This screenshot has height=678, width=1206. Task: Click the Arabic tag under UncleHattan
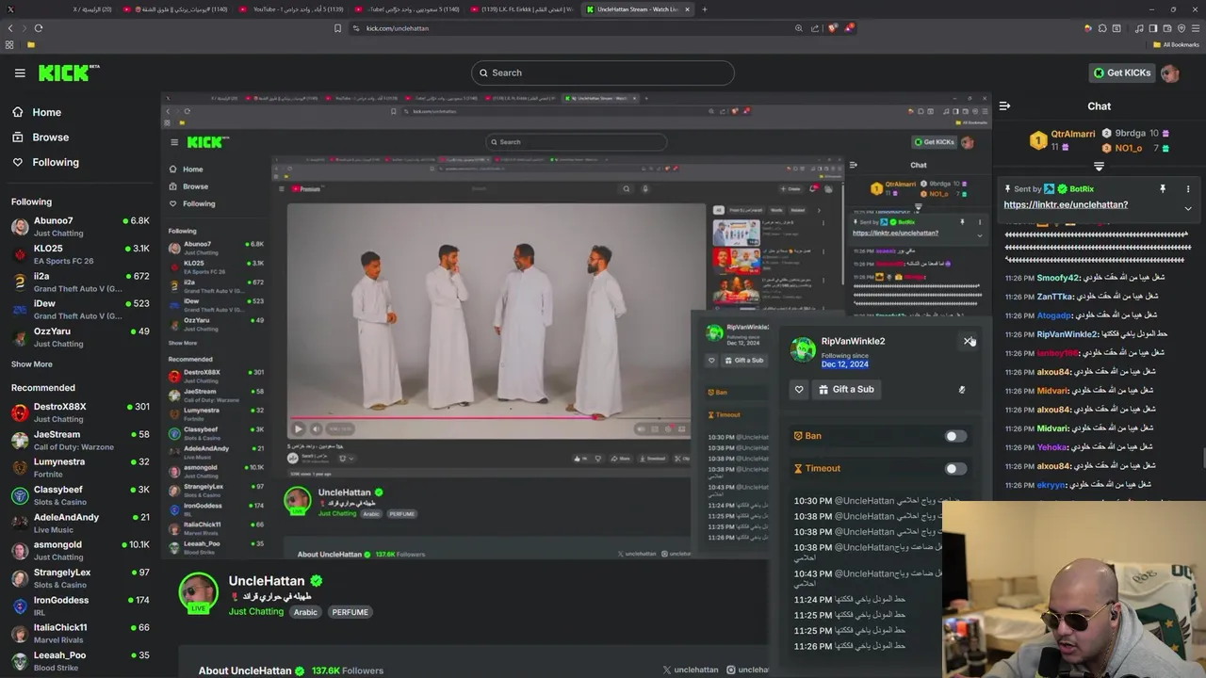(x=305, y=612)
